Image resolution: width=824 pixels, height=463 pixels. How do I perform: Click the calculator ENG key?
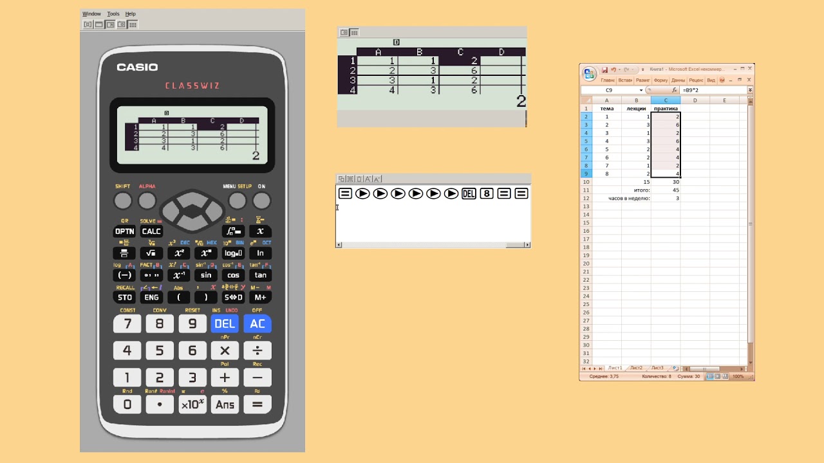coord(151,297)
